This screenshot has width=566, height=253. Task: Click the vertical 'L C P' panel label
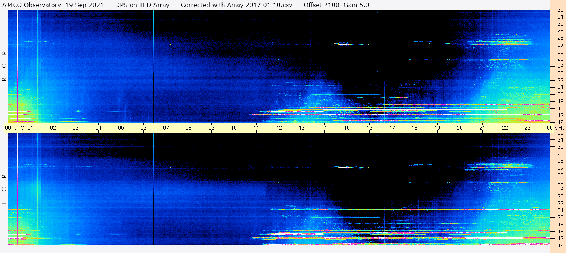pos(5,189)
